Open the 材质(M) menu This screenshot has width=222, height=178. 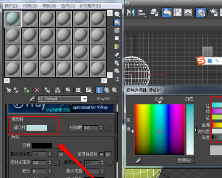pos(30,6)
